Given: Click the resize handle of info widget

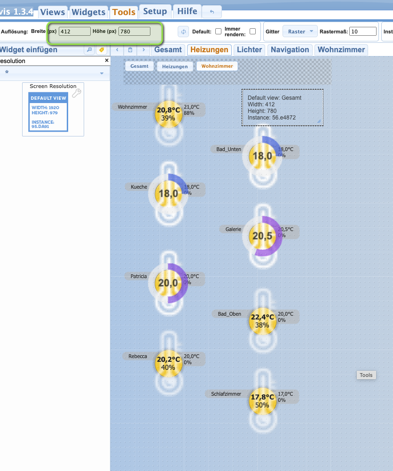Looking at the screenshot, I should pyautogui.click(x=319, y=122).
